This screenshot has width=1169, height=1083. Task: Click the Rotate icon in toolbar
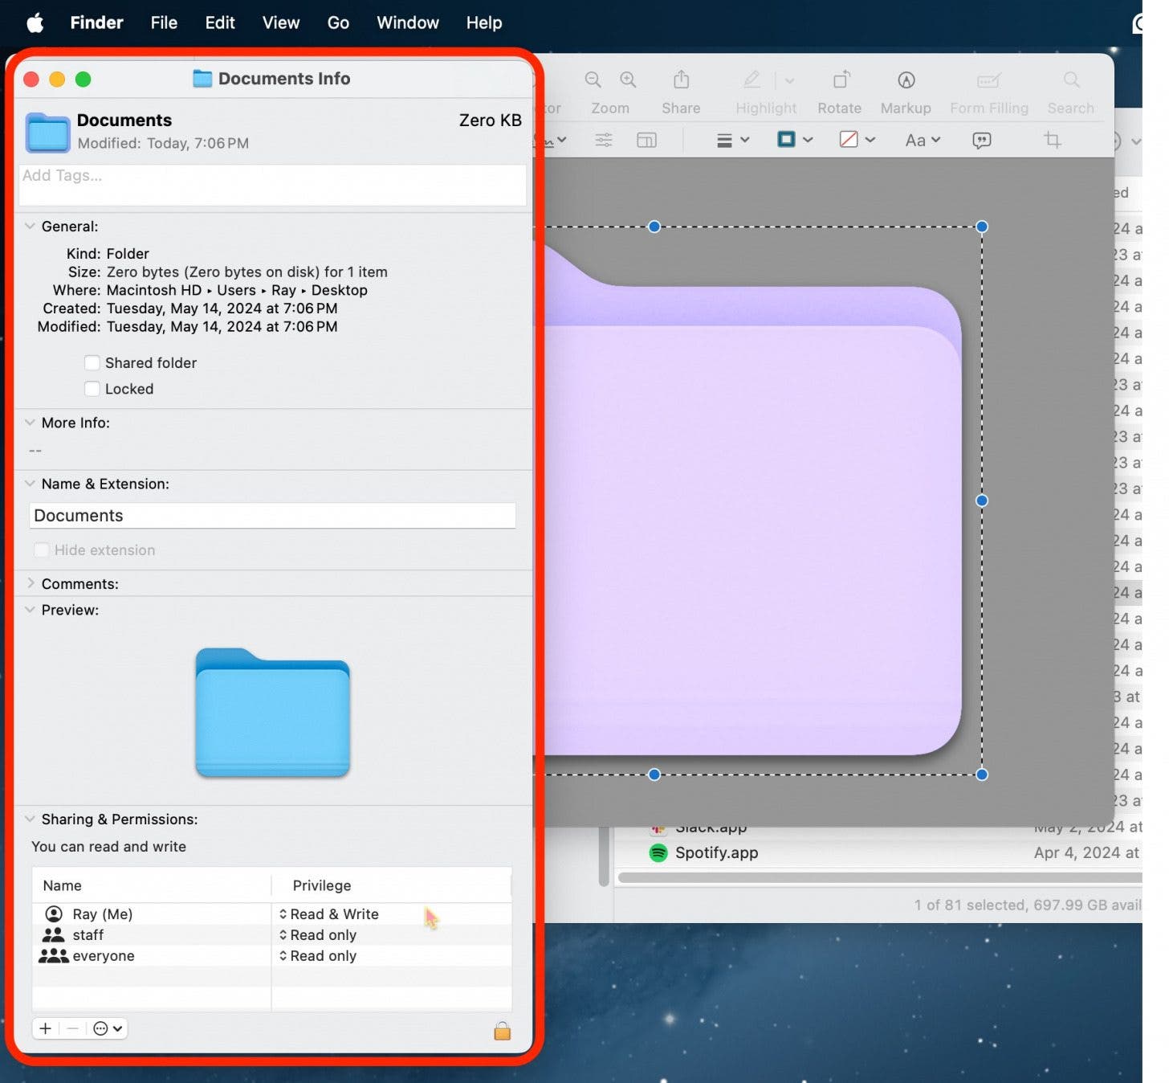pos(839,80)
